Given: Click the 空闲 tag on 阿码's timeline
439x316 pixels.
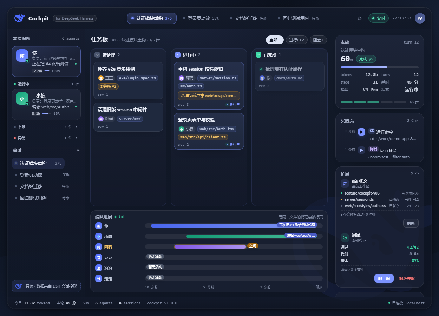Looking at the screenshot, I should click(253, 246).
